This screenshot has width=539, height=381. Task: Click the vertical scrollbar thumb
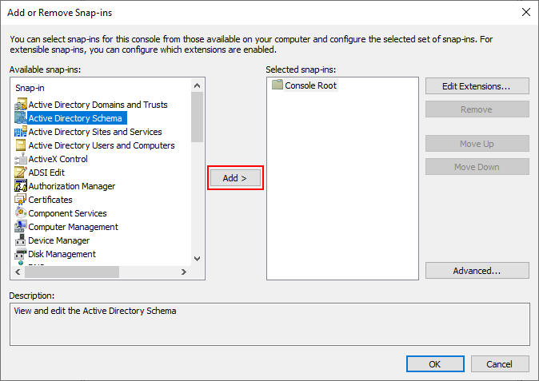click(x=197, y=117)
